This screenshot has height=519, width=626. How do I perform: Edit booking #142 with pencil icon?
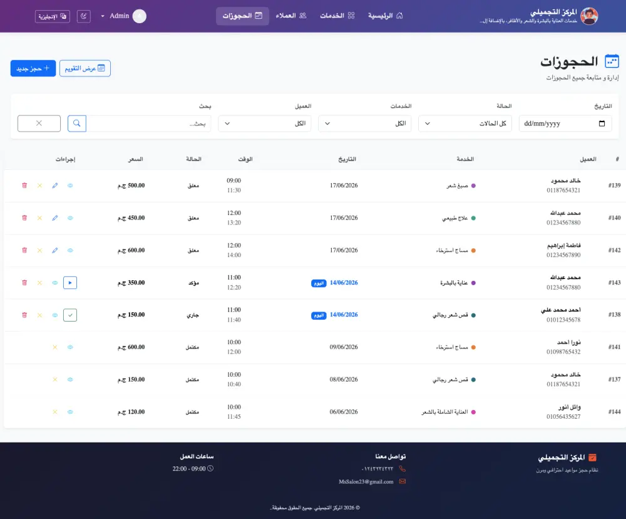[55, 250]
